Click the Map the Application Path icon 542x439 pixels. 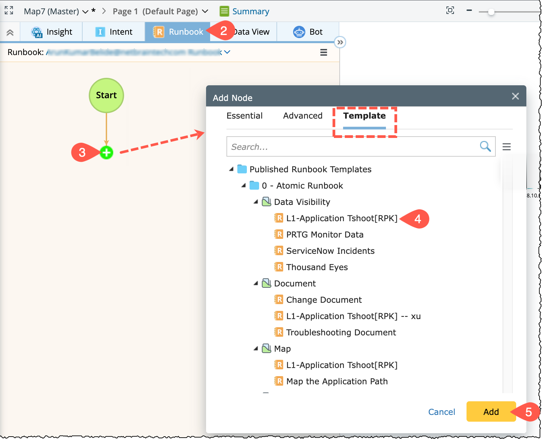[279, 381]
